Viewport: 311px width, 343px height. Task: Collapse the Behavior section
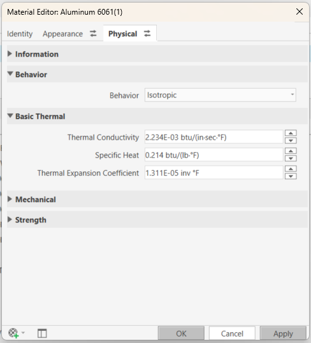coord(157,74)
